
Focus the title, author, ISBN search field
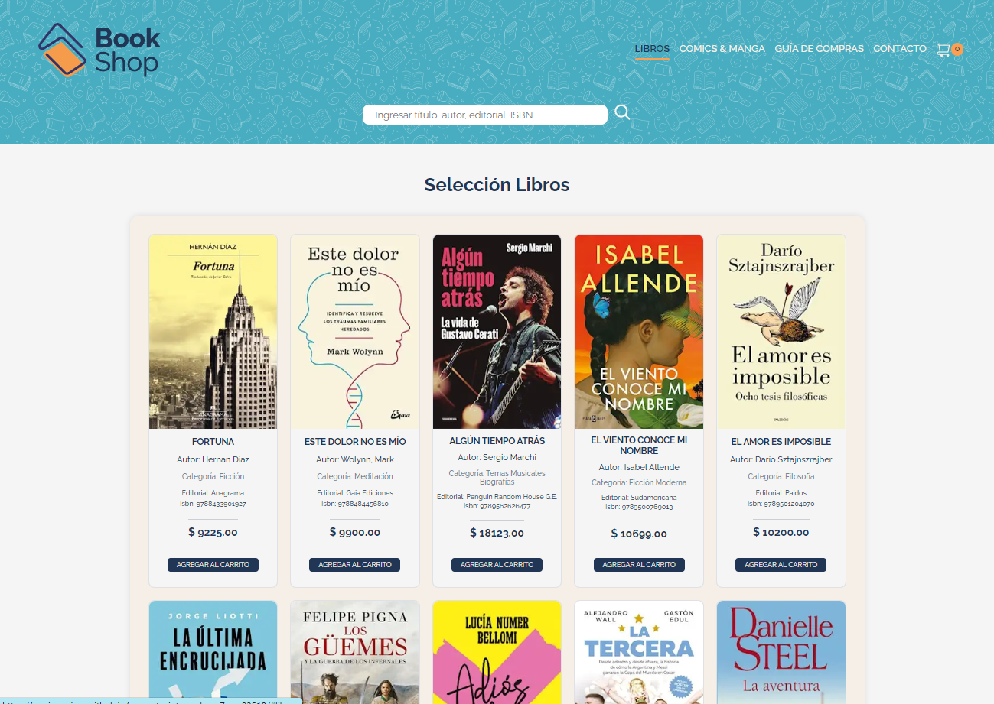[x=485, y=115]
